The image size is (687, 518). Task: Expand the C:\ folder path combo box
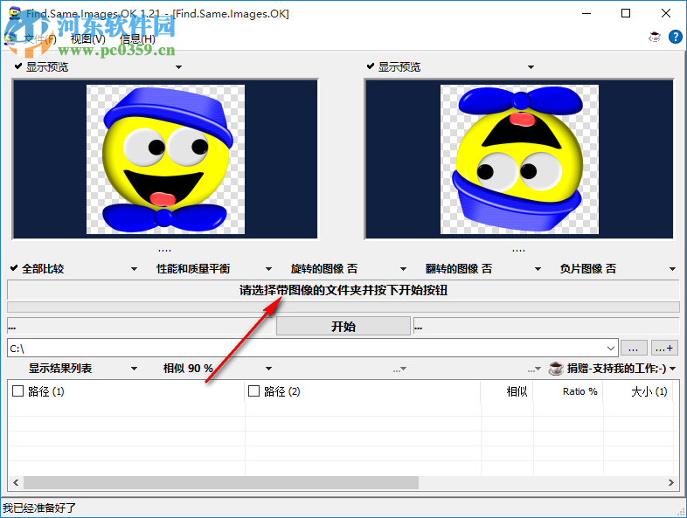(x=611, y=349)
